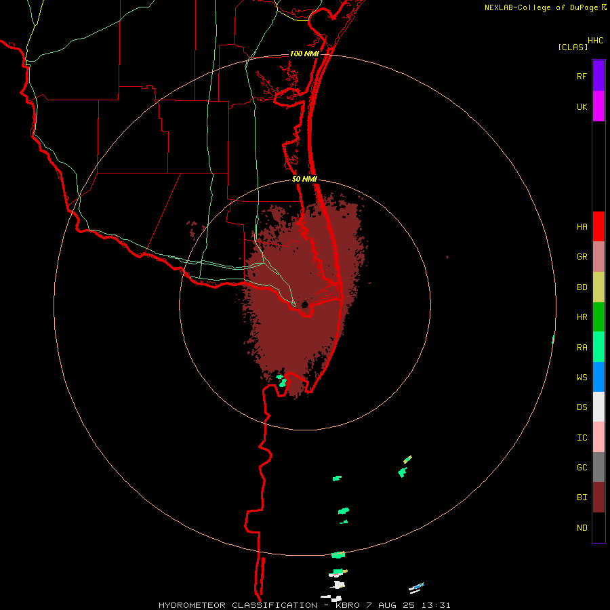610x610 pixels.
Task: Select the 'BI' legend label
Action: (582, 497)
